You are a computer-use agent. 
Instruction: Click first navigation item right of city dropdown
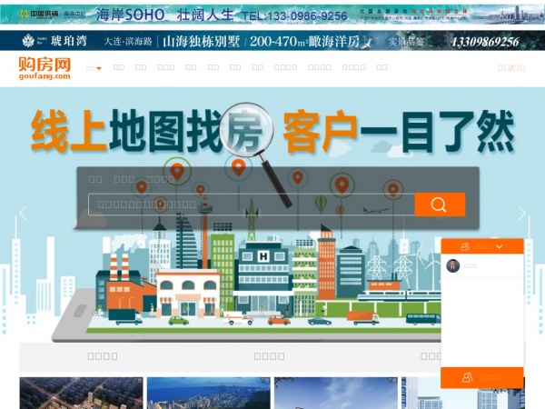click(119, 67)
